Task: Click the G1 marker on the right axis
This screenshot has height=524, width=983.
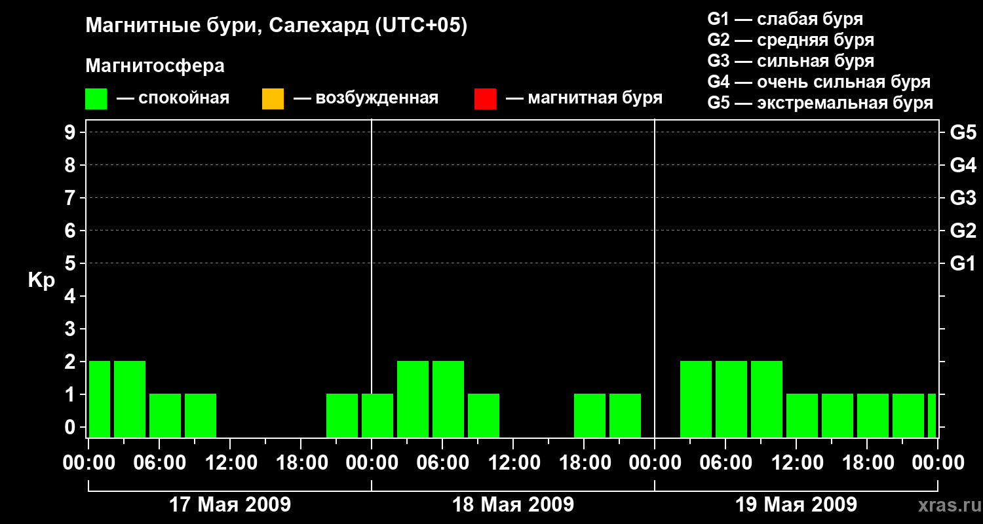Action: pos(963,263)
